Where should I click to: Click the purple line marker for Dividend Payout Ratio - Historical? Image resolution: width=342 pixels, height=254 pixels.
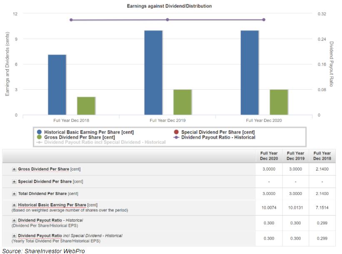pyautogui.click(x=177, y=137)
